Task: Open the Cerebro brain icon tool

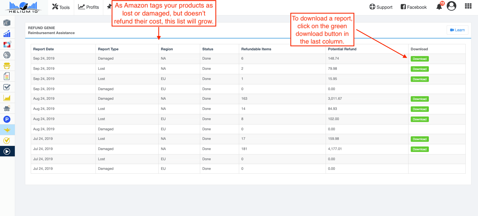Action: click(x=7, y=55)
